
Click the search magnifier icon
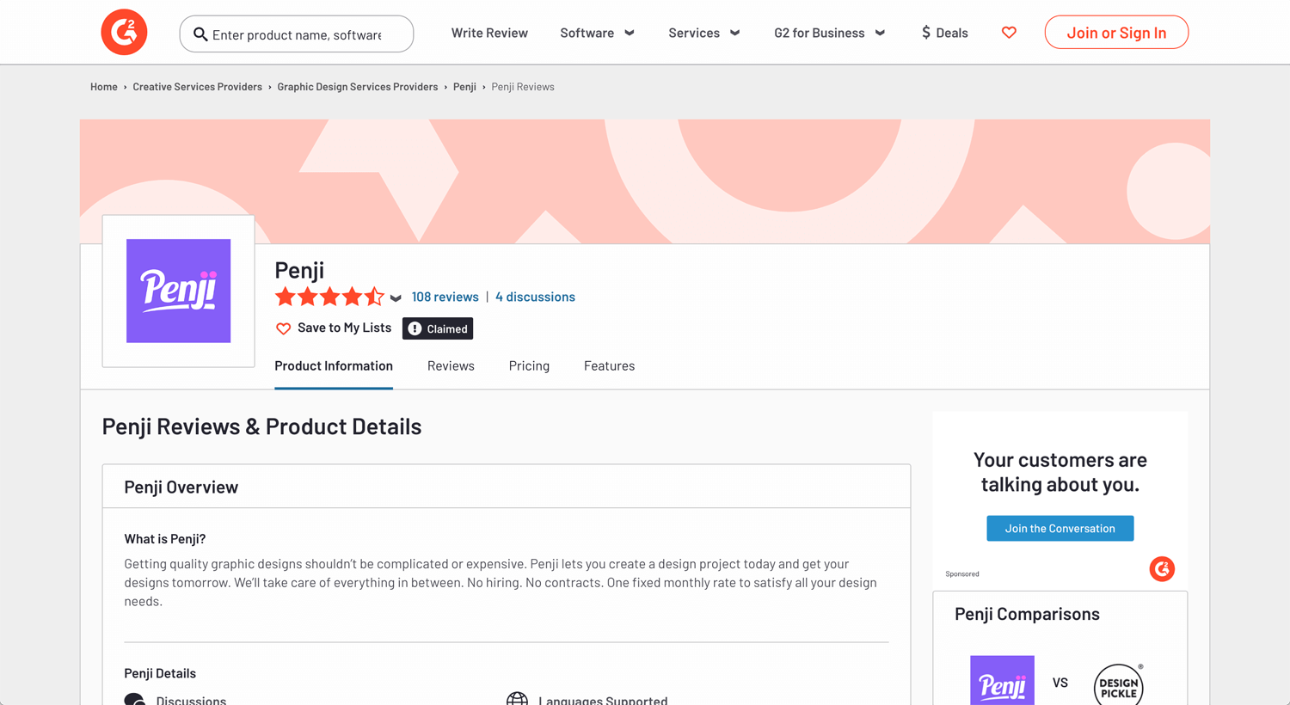pos(200,34)
